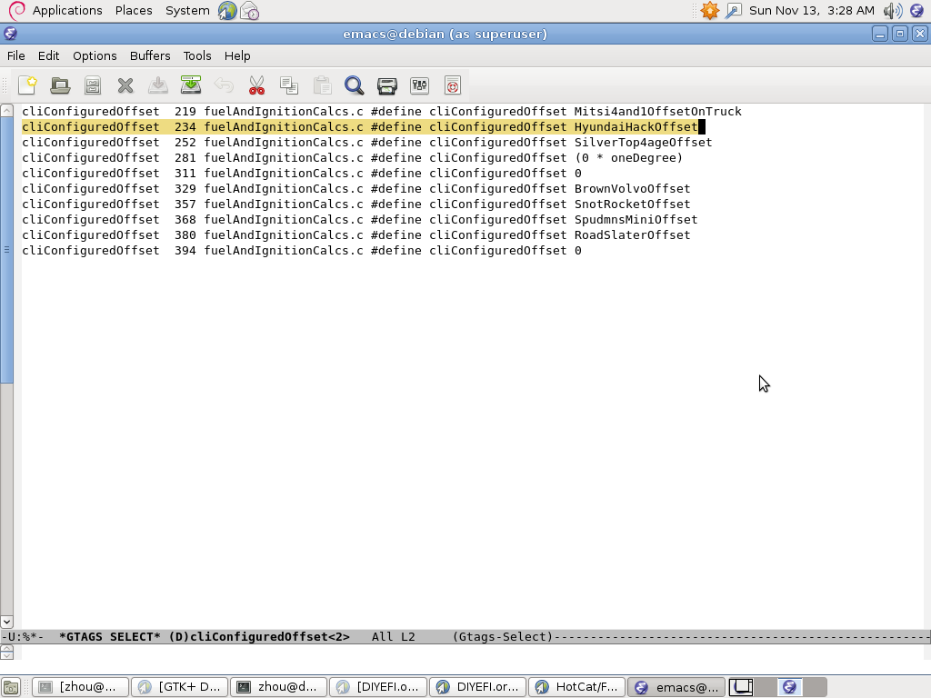Viewport: 931px width, 698px height.
Task: Open the Options menu
Action: click(95, 55)
